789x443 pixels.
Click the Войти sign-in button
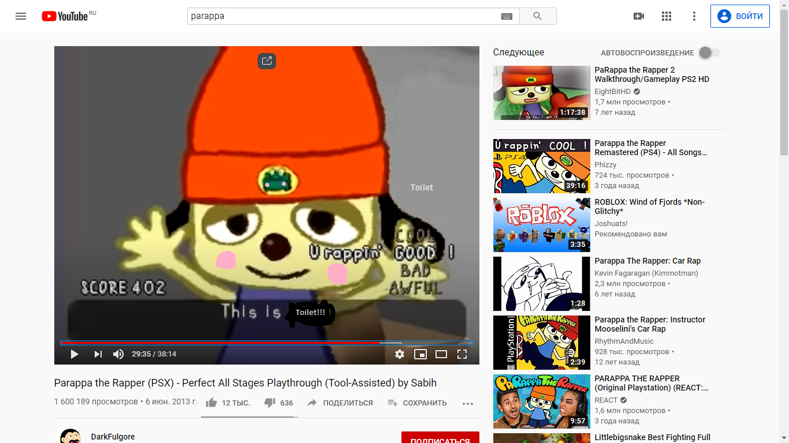740,16
